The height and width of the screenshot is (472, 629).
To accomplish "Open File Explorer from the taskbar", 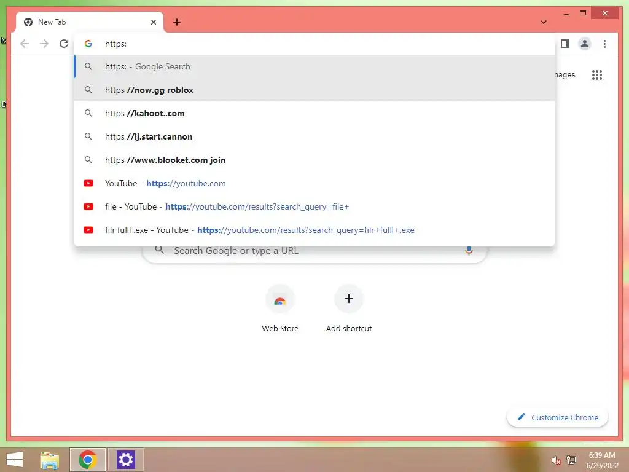I will (x=50, y=460).
